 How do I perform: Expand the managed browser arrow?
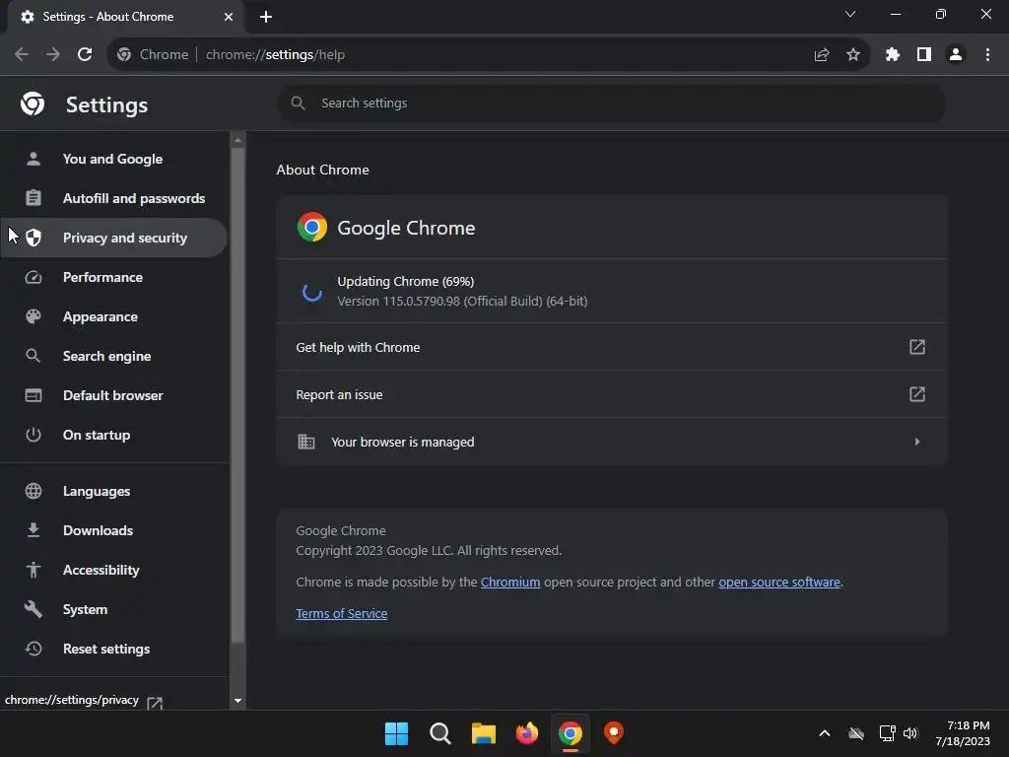click(x=917, y=442)
